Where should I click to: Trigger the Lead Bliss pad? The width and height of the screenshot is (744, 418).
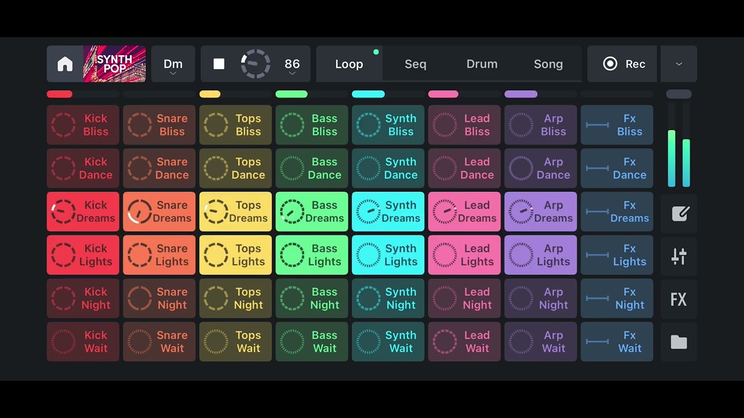464,125
